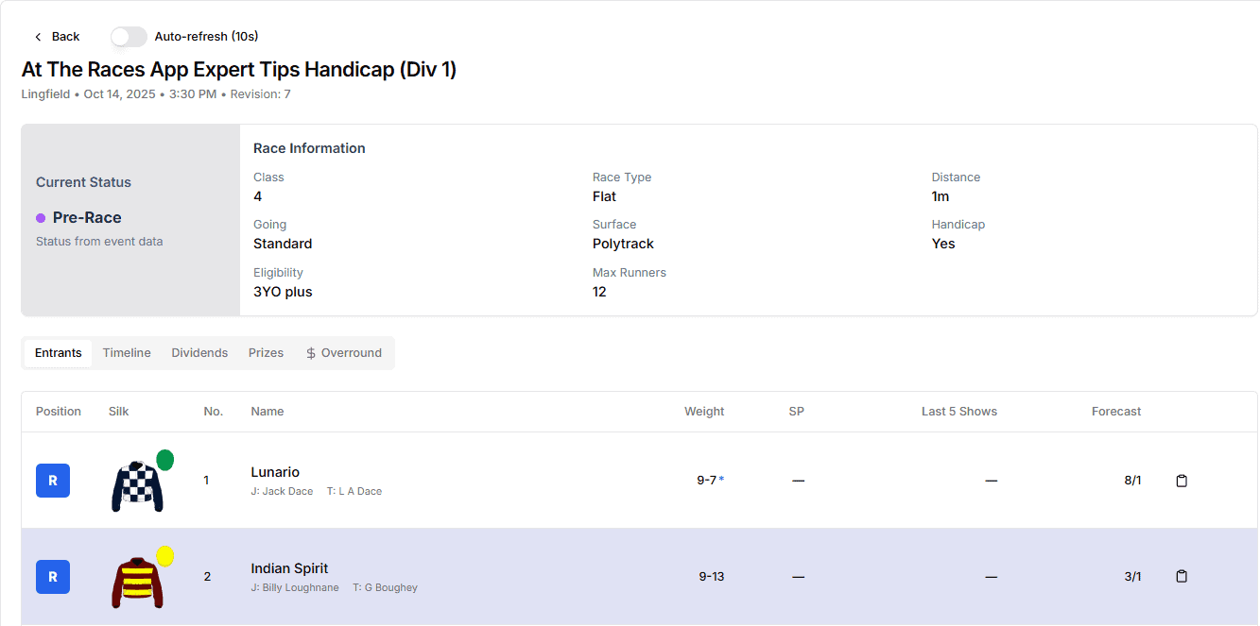Screen dimensions: 1260x626
Task: Select the Entrants tab
Action: [x=59, y=353]
